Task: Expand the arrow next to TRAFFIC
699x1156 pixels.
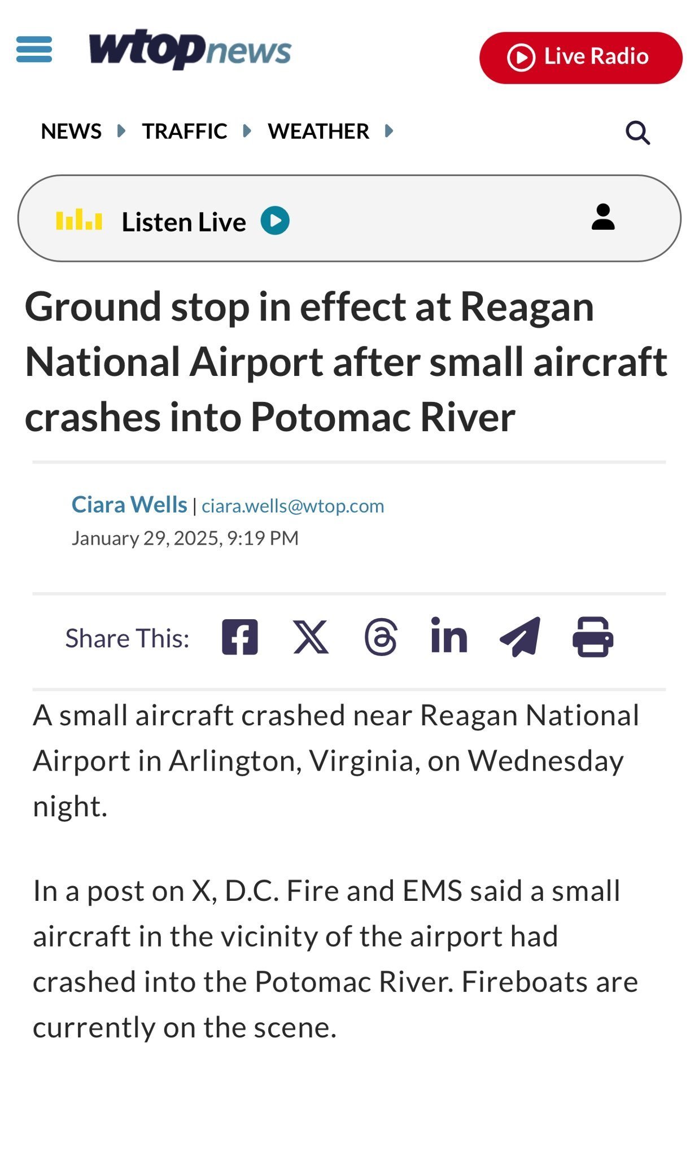Action: [x=247, y=132]
